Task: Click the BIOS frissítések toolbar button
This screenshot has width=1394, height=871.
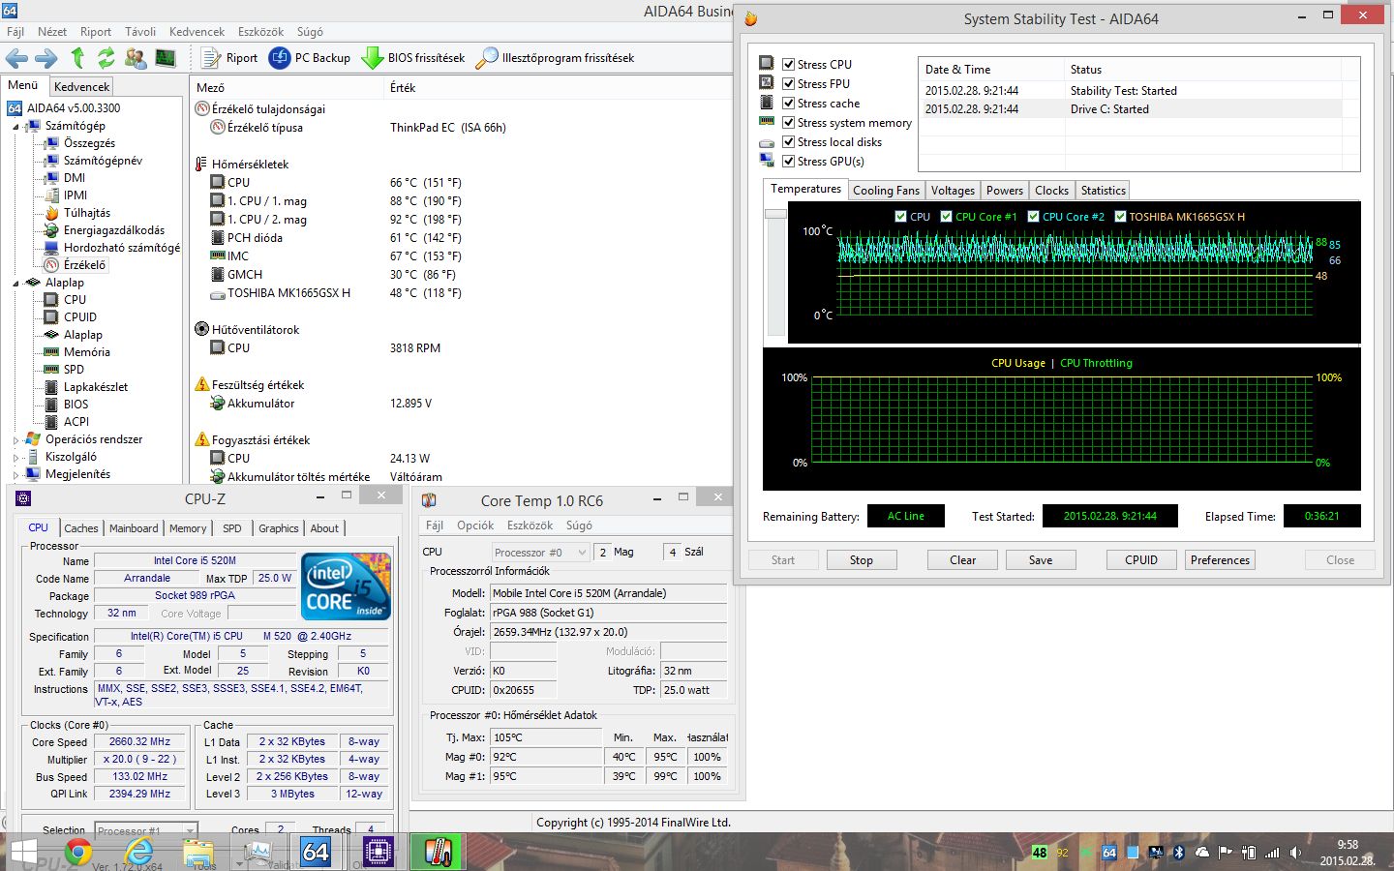Action: [413, 58]
